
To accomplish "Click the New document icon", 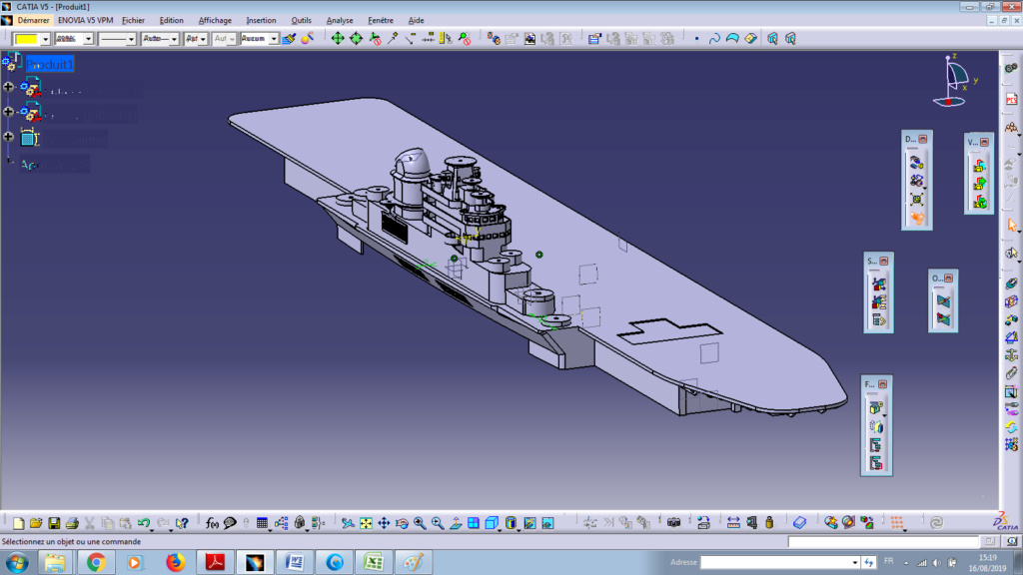I will tap(18, 523).
